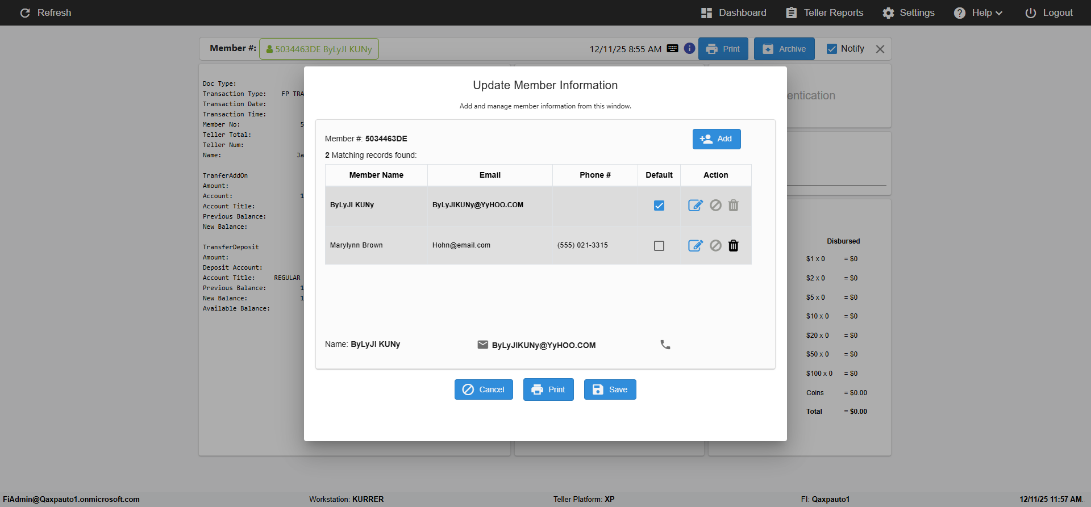Click member number 5034463DE in dialog
Screen dimensions: 1091x507
386,139
